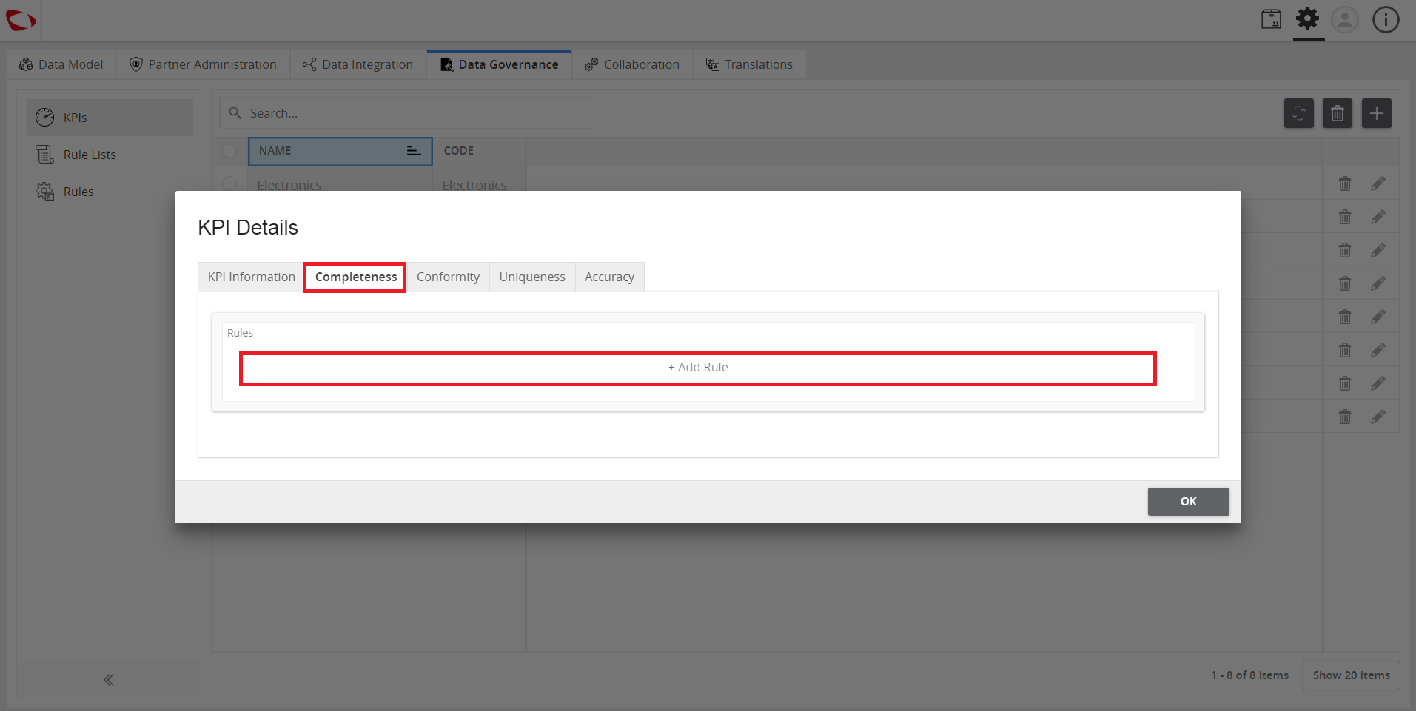Select the Completeness tab in dialog
The image size is (1416, 711).
(x=355, y=277)
